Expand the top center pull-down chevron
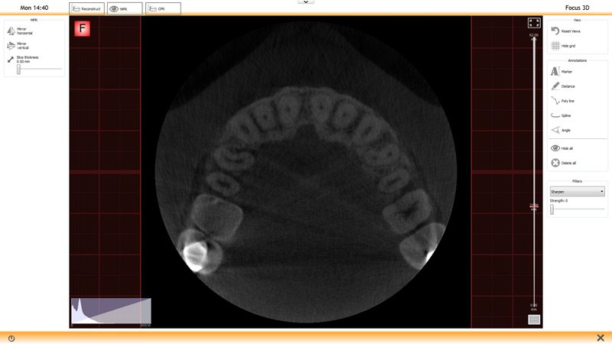The height and width of the screenshot is (344, 612). click(306, 2)
